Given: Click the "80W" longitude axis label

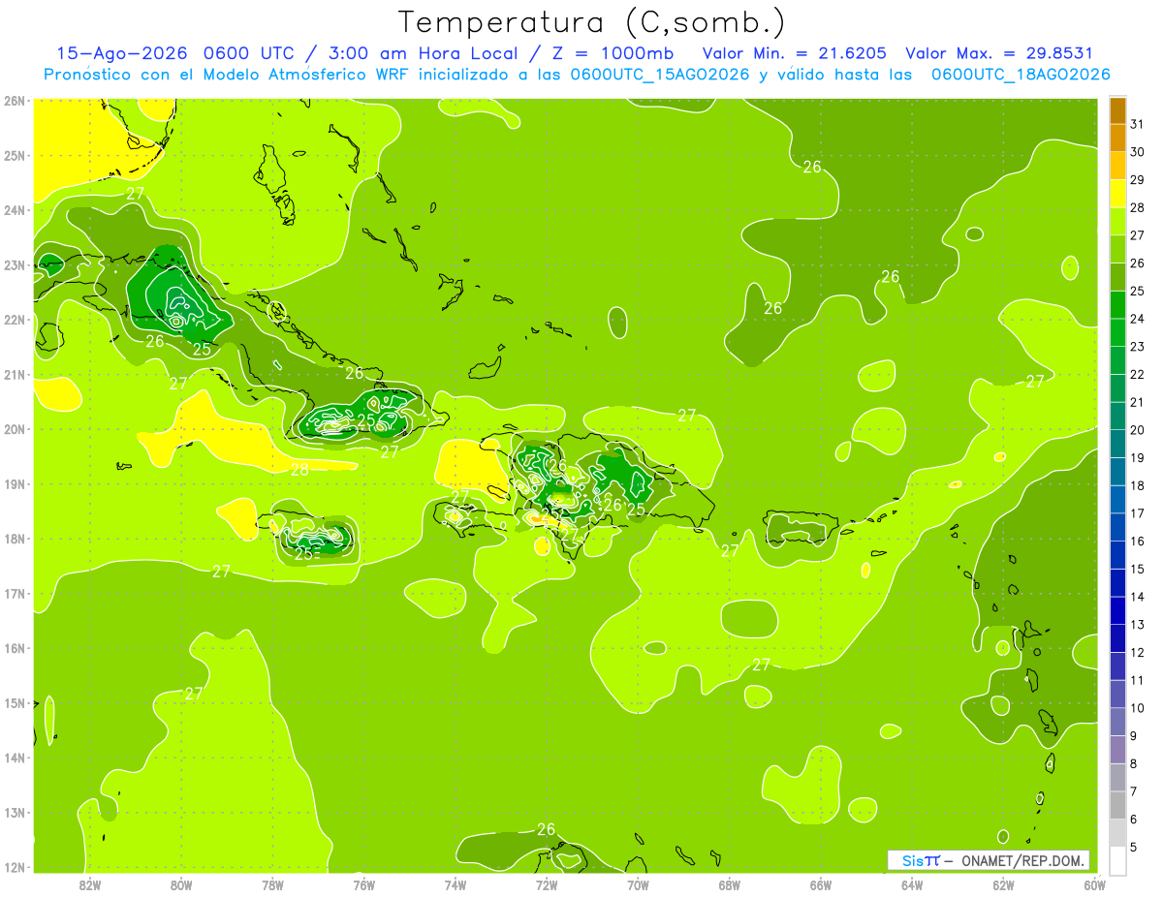Looking at the screenshot, I should pyautogui.click(x=181, y=884).
